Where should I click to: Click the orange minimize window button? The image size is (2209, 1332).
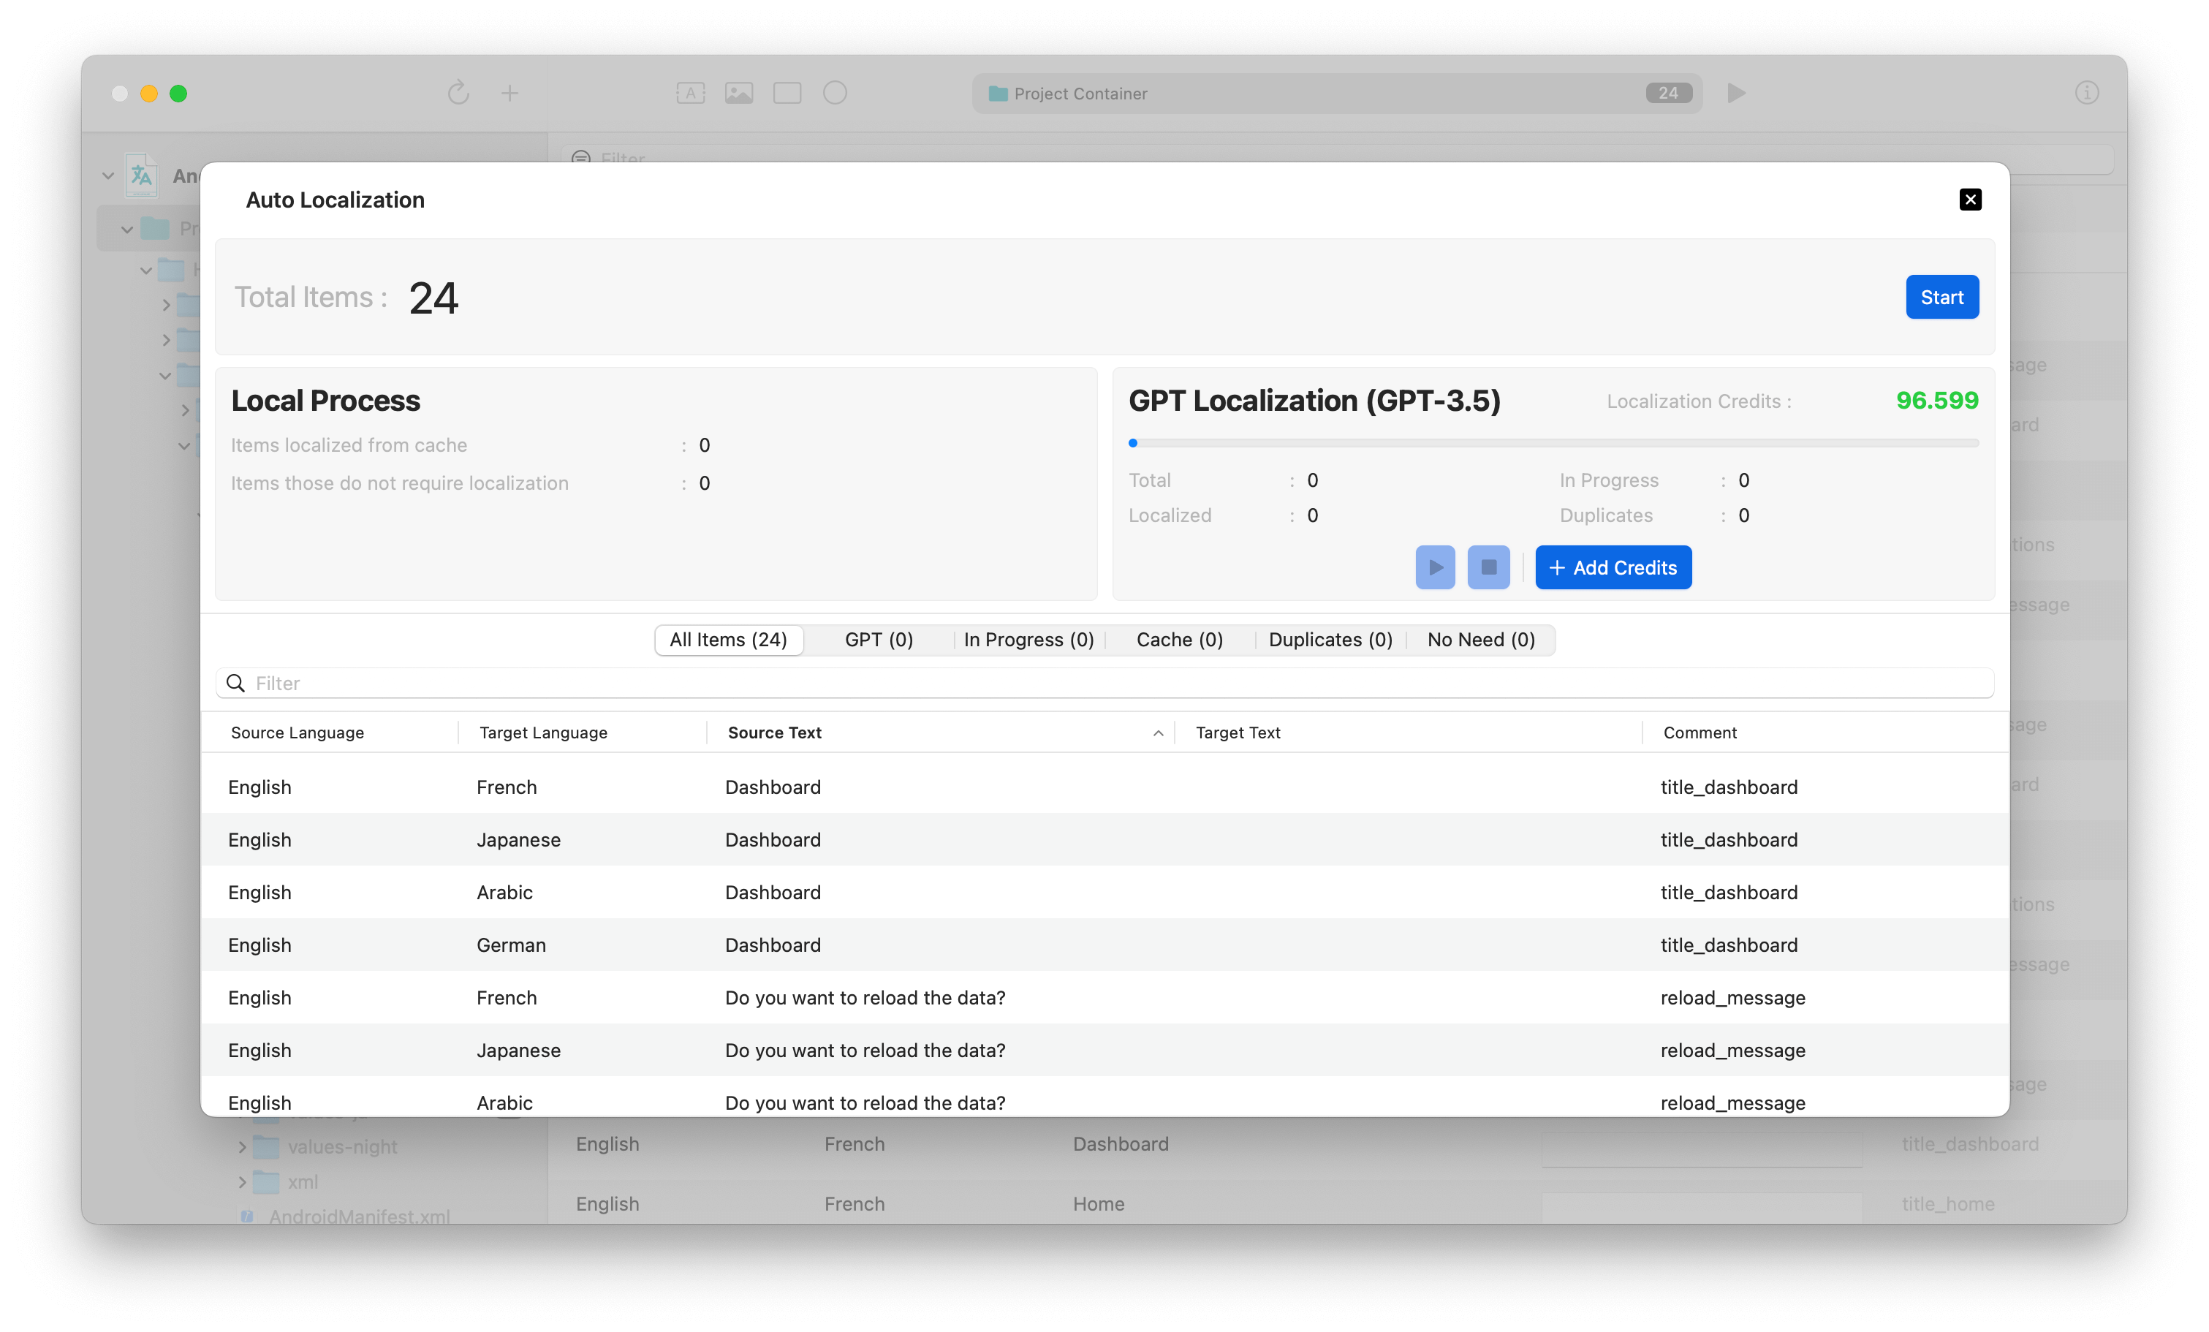(x=149, y=94)
